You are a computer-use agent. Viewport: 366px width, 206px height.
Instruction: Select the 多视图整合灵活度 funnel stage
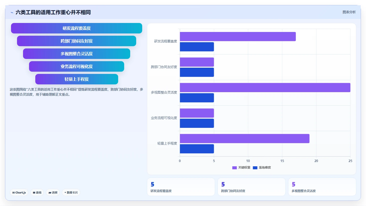77,54
